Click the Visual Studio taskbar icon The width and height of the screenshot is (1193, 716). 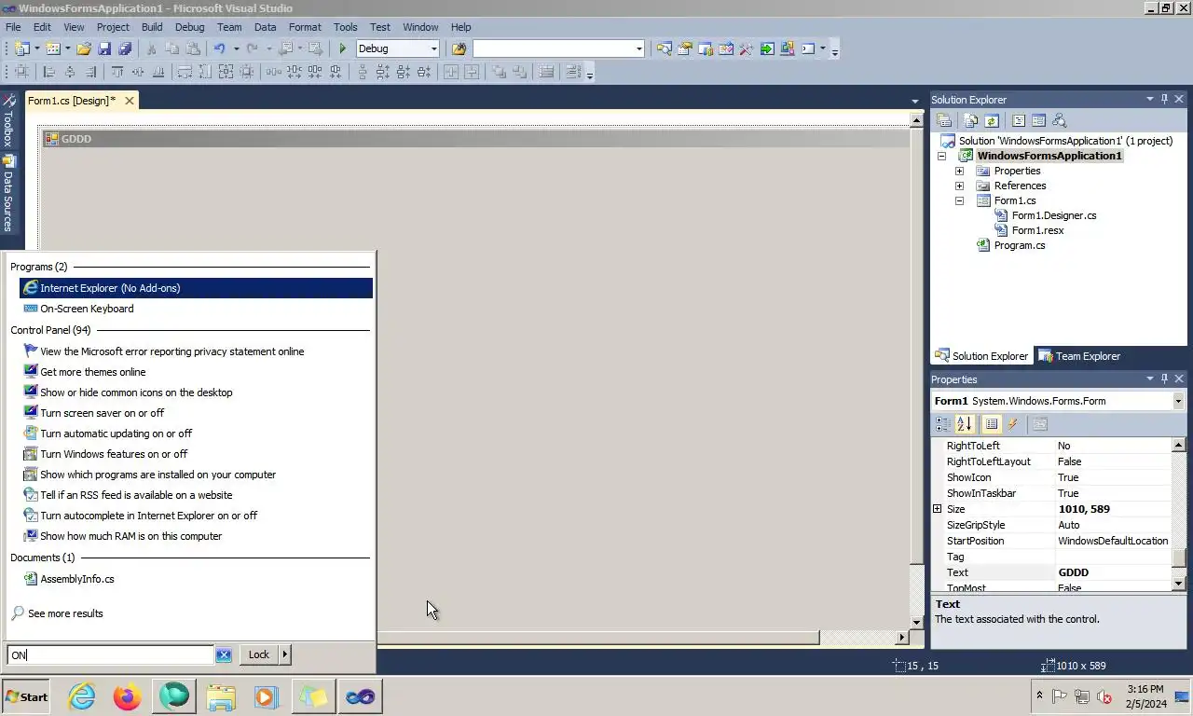[360, 696]
